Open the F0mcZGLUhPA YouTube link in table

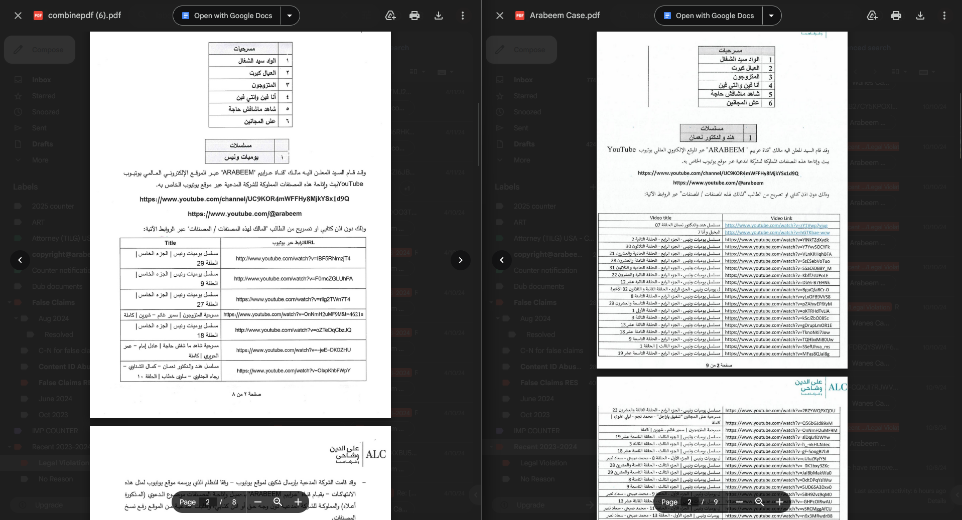293,279
